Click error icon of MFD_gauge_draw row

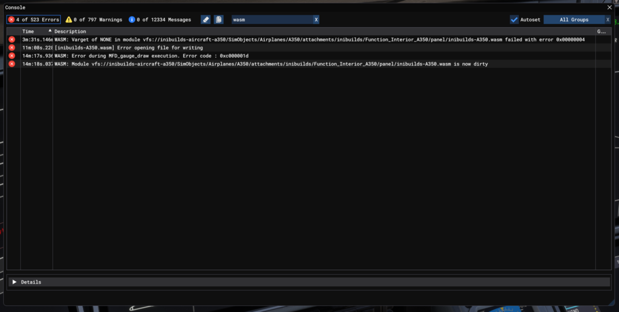pos(12,56)
